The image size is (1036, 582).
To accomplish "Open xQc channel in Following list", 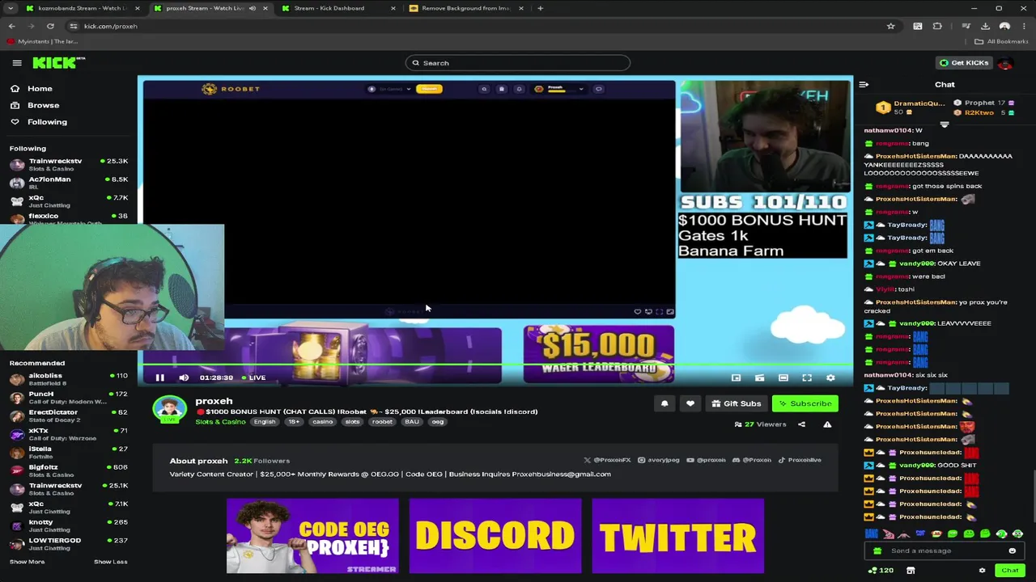I will click(x=69, y=201).
